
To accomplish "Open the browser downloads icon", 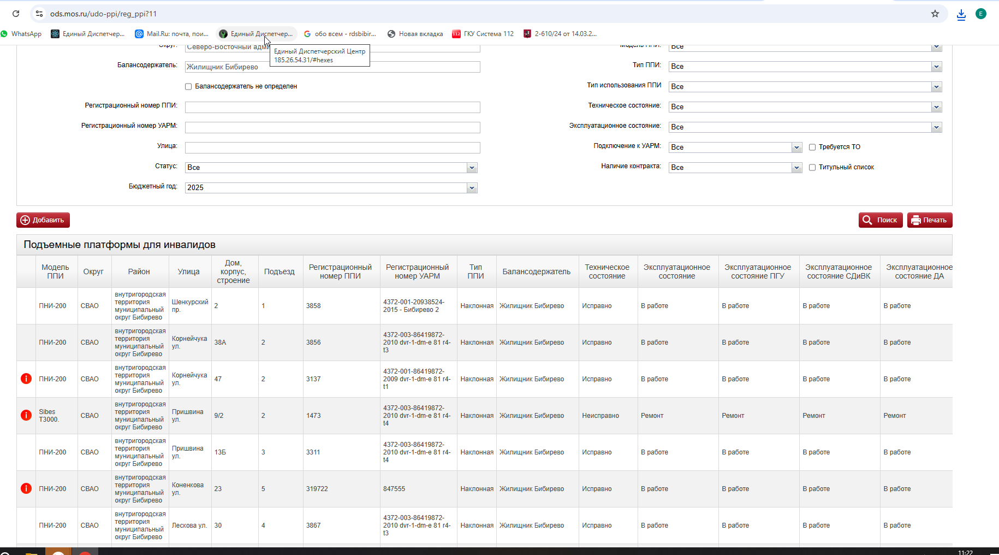I will pyautogui.click(x=961, y=14).
